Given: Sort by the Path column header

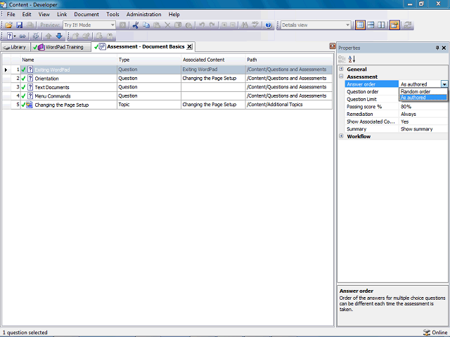Looking at the screenshot, I should point(289,60).
